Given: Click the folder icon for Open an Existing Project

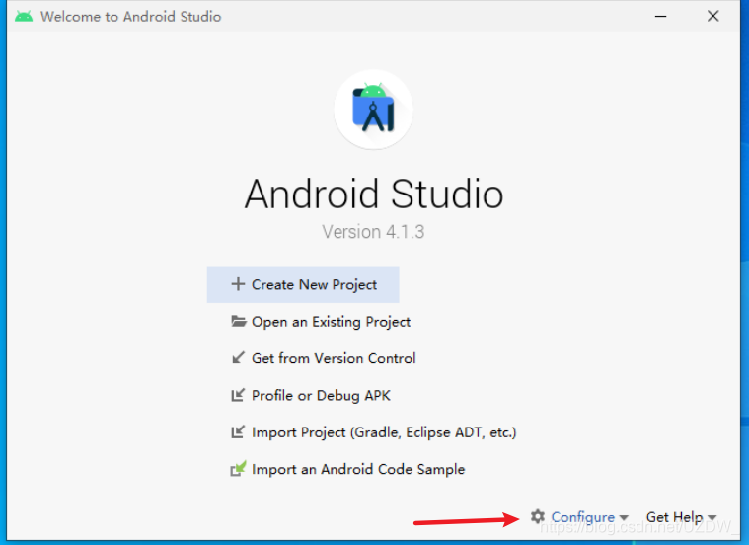Looking at the screenshot, I should click(239, 321).
